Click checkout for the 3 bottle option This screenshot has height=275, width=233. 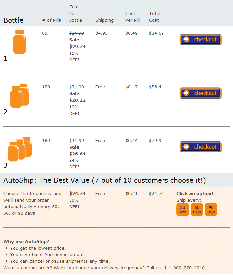[201, 147]
